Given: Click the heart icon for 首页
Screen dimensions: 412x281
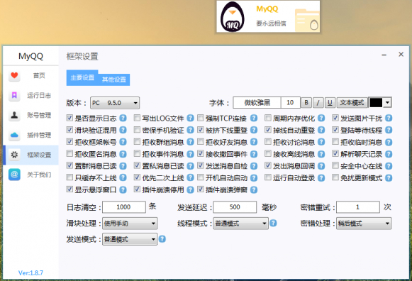Looking at the screenshot, I should pos(14,76).
